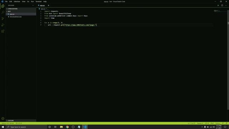229x129 pixels.
Task: Open the Search view in activity bar
Action: coord(3,13)
